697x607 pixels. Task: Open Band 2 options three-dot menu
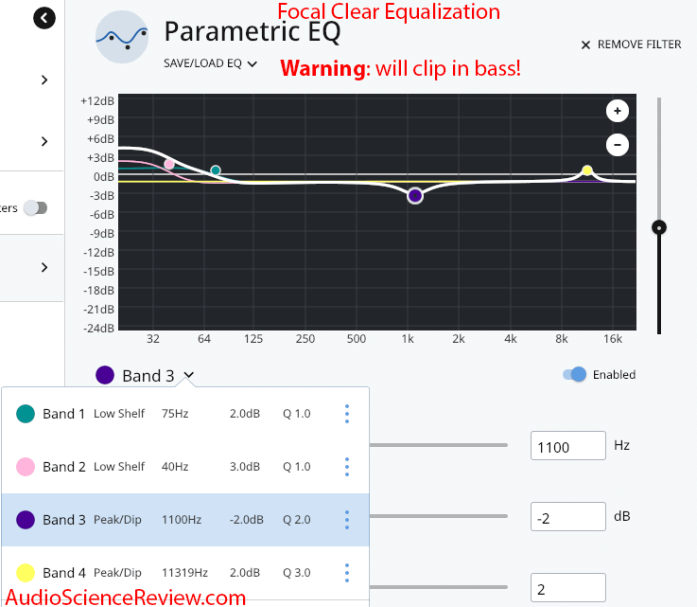point(347,467)
